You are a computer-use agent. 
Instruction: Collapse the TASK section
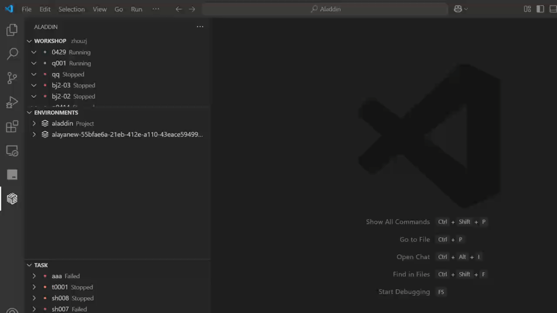pyautogui.click(x=30, y=265)
